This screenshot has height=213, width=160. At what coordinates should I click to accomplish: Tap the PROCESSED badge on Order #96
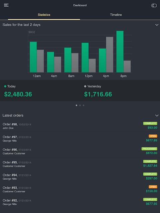[149, 149]
